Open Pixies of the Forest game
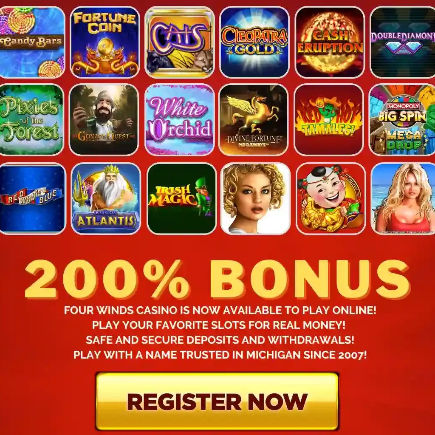The image size is (435, 435). 31,119
